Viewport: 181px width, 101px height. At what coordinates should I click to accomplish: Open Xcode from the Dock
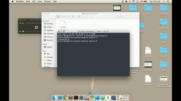[x=97, y=98]
